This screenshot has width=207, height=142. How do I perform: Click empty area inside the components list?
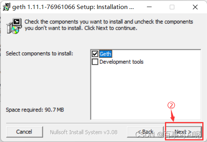[146, 92]
